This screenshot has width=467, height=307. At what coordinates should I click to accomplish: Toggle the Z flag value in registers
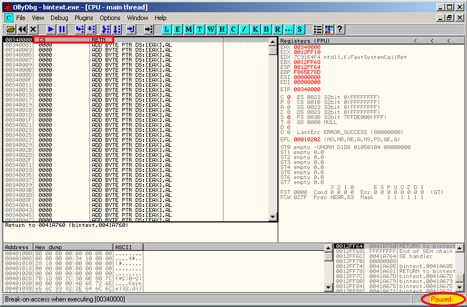tap(289, 112)
